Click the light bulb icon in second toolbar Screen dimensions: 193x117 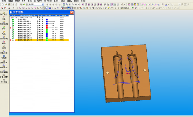tap(106, 8)
